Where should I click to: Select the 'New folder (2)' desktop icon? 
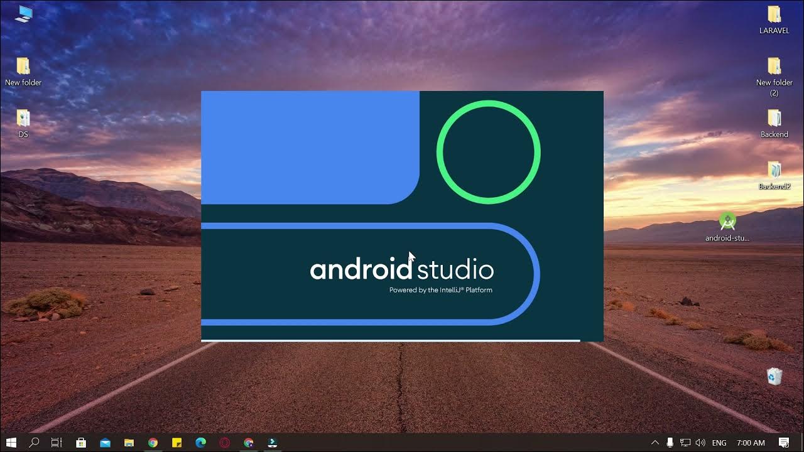coord(774,77)
